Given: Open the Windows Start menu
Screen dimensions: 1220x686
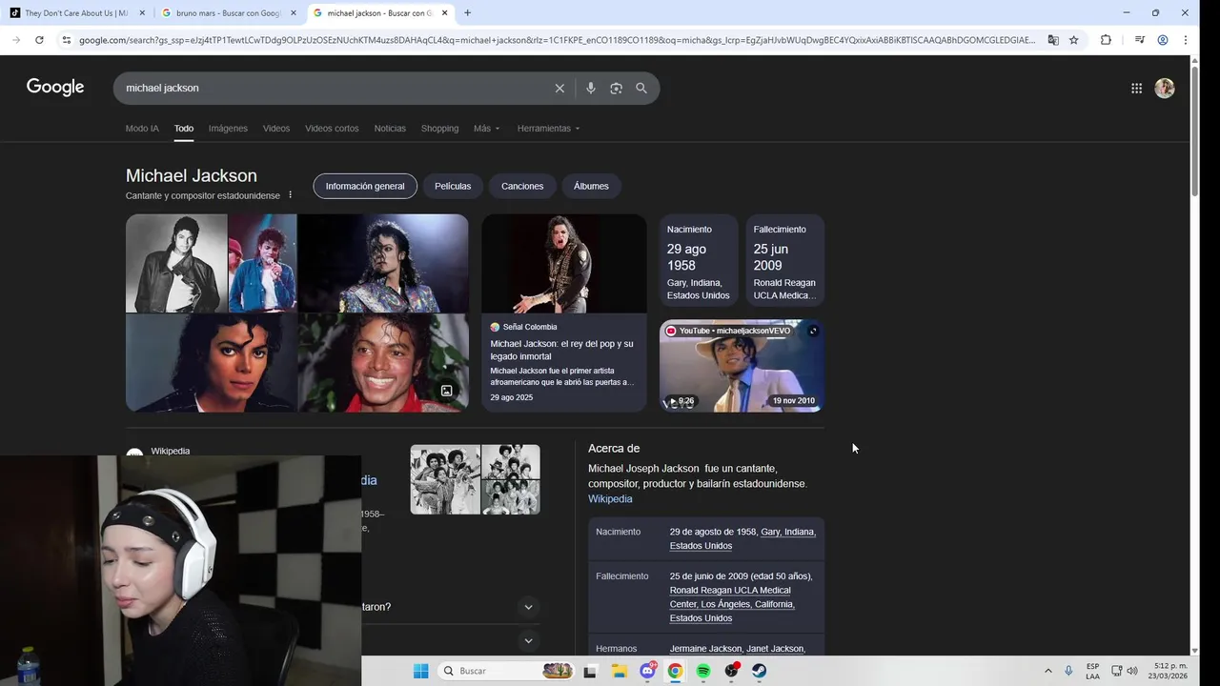Looking at the screenshot, I should point(420,671).
